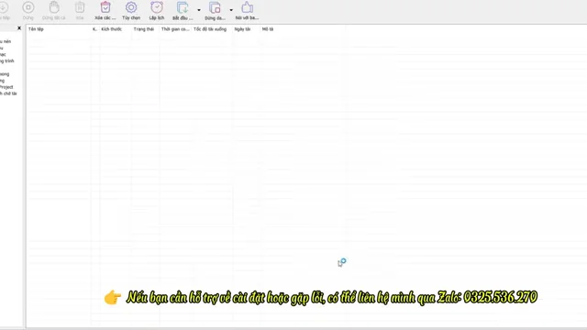The width and height of the screenshot is (587, 330).
Task: Select the Project category in sidebar
Action: (6, 87)
